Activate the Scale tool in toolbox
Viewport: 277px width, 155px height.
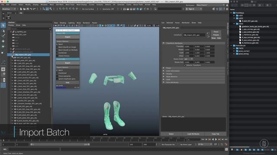point(3,53)
